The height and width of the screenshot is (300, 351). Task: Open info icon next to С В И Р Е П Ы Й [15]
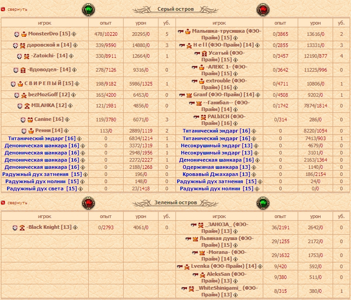[77, 84]
